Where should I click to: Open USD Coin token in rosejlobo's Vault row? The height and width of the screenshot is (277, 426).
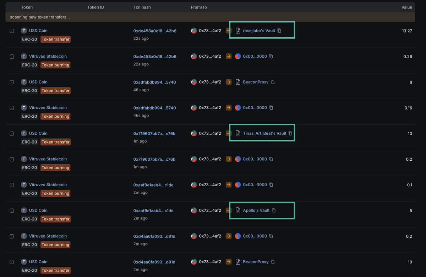(x=38, y=31)
